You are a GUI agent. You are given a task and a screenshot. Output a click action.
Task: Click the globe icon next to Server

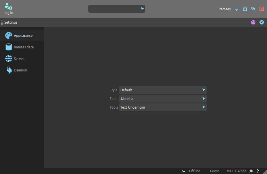[9, 59]
